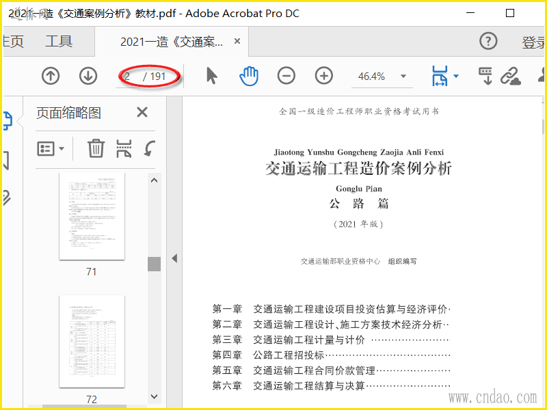Viewport: 547px width, 410px height.
Task: Open the bookmarks sidebar icon
Action: click(5, 161)
